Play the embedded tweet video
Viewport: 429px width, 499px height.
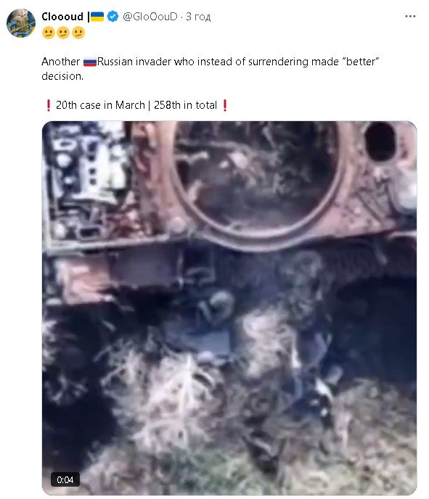click(x=229, y=308)
